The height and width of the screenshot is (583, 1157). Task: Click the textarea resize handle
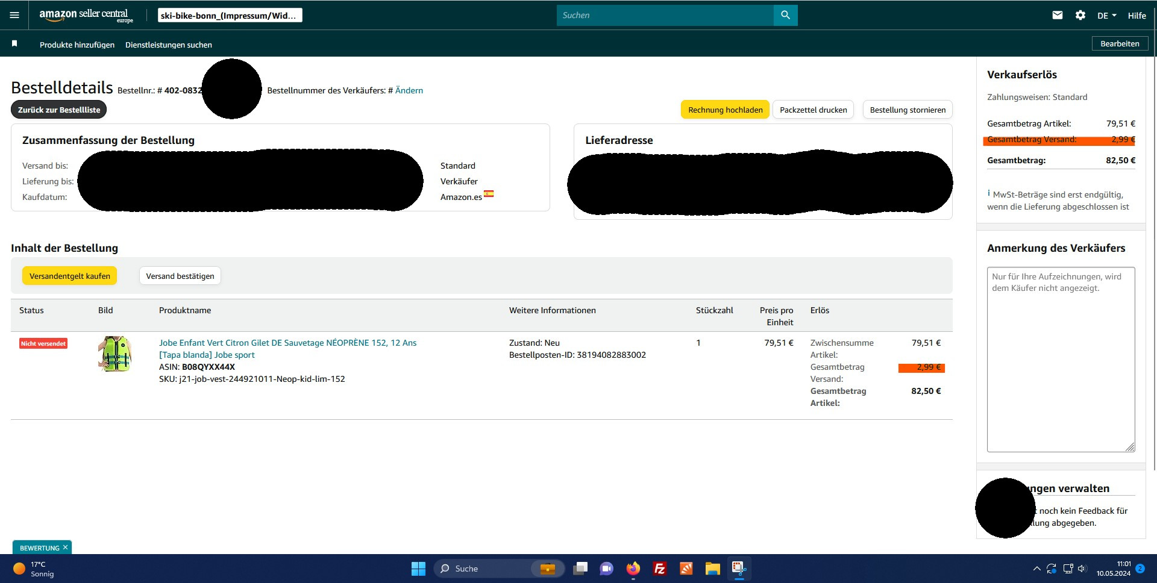click(x=1130, y=447)
